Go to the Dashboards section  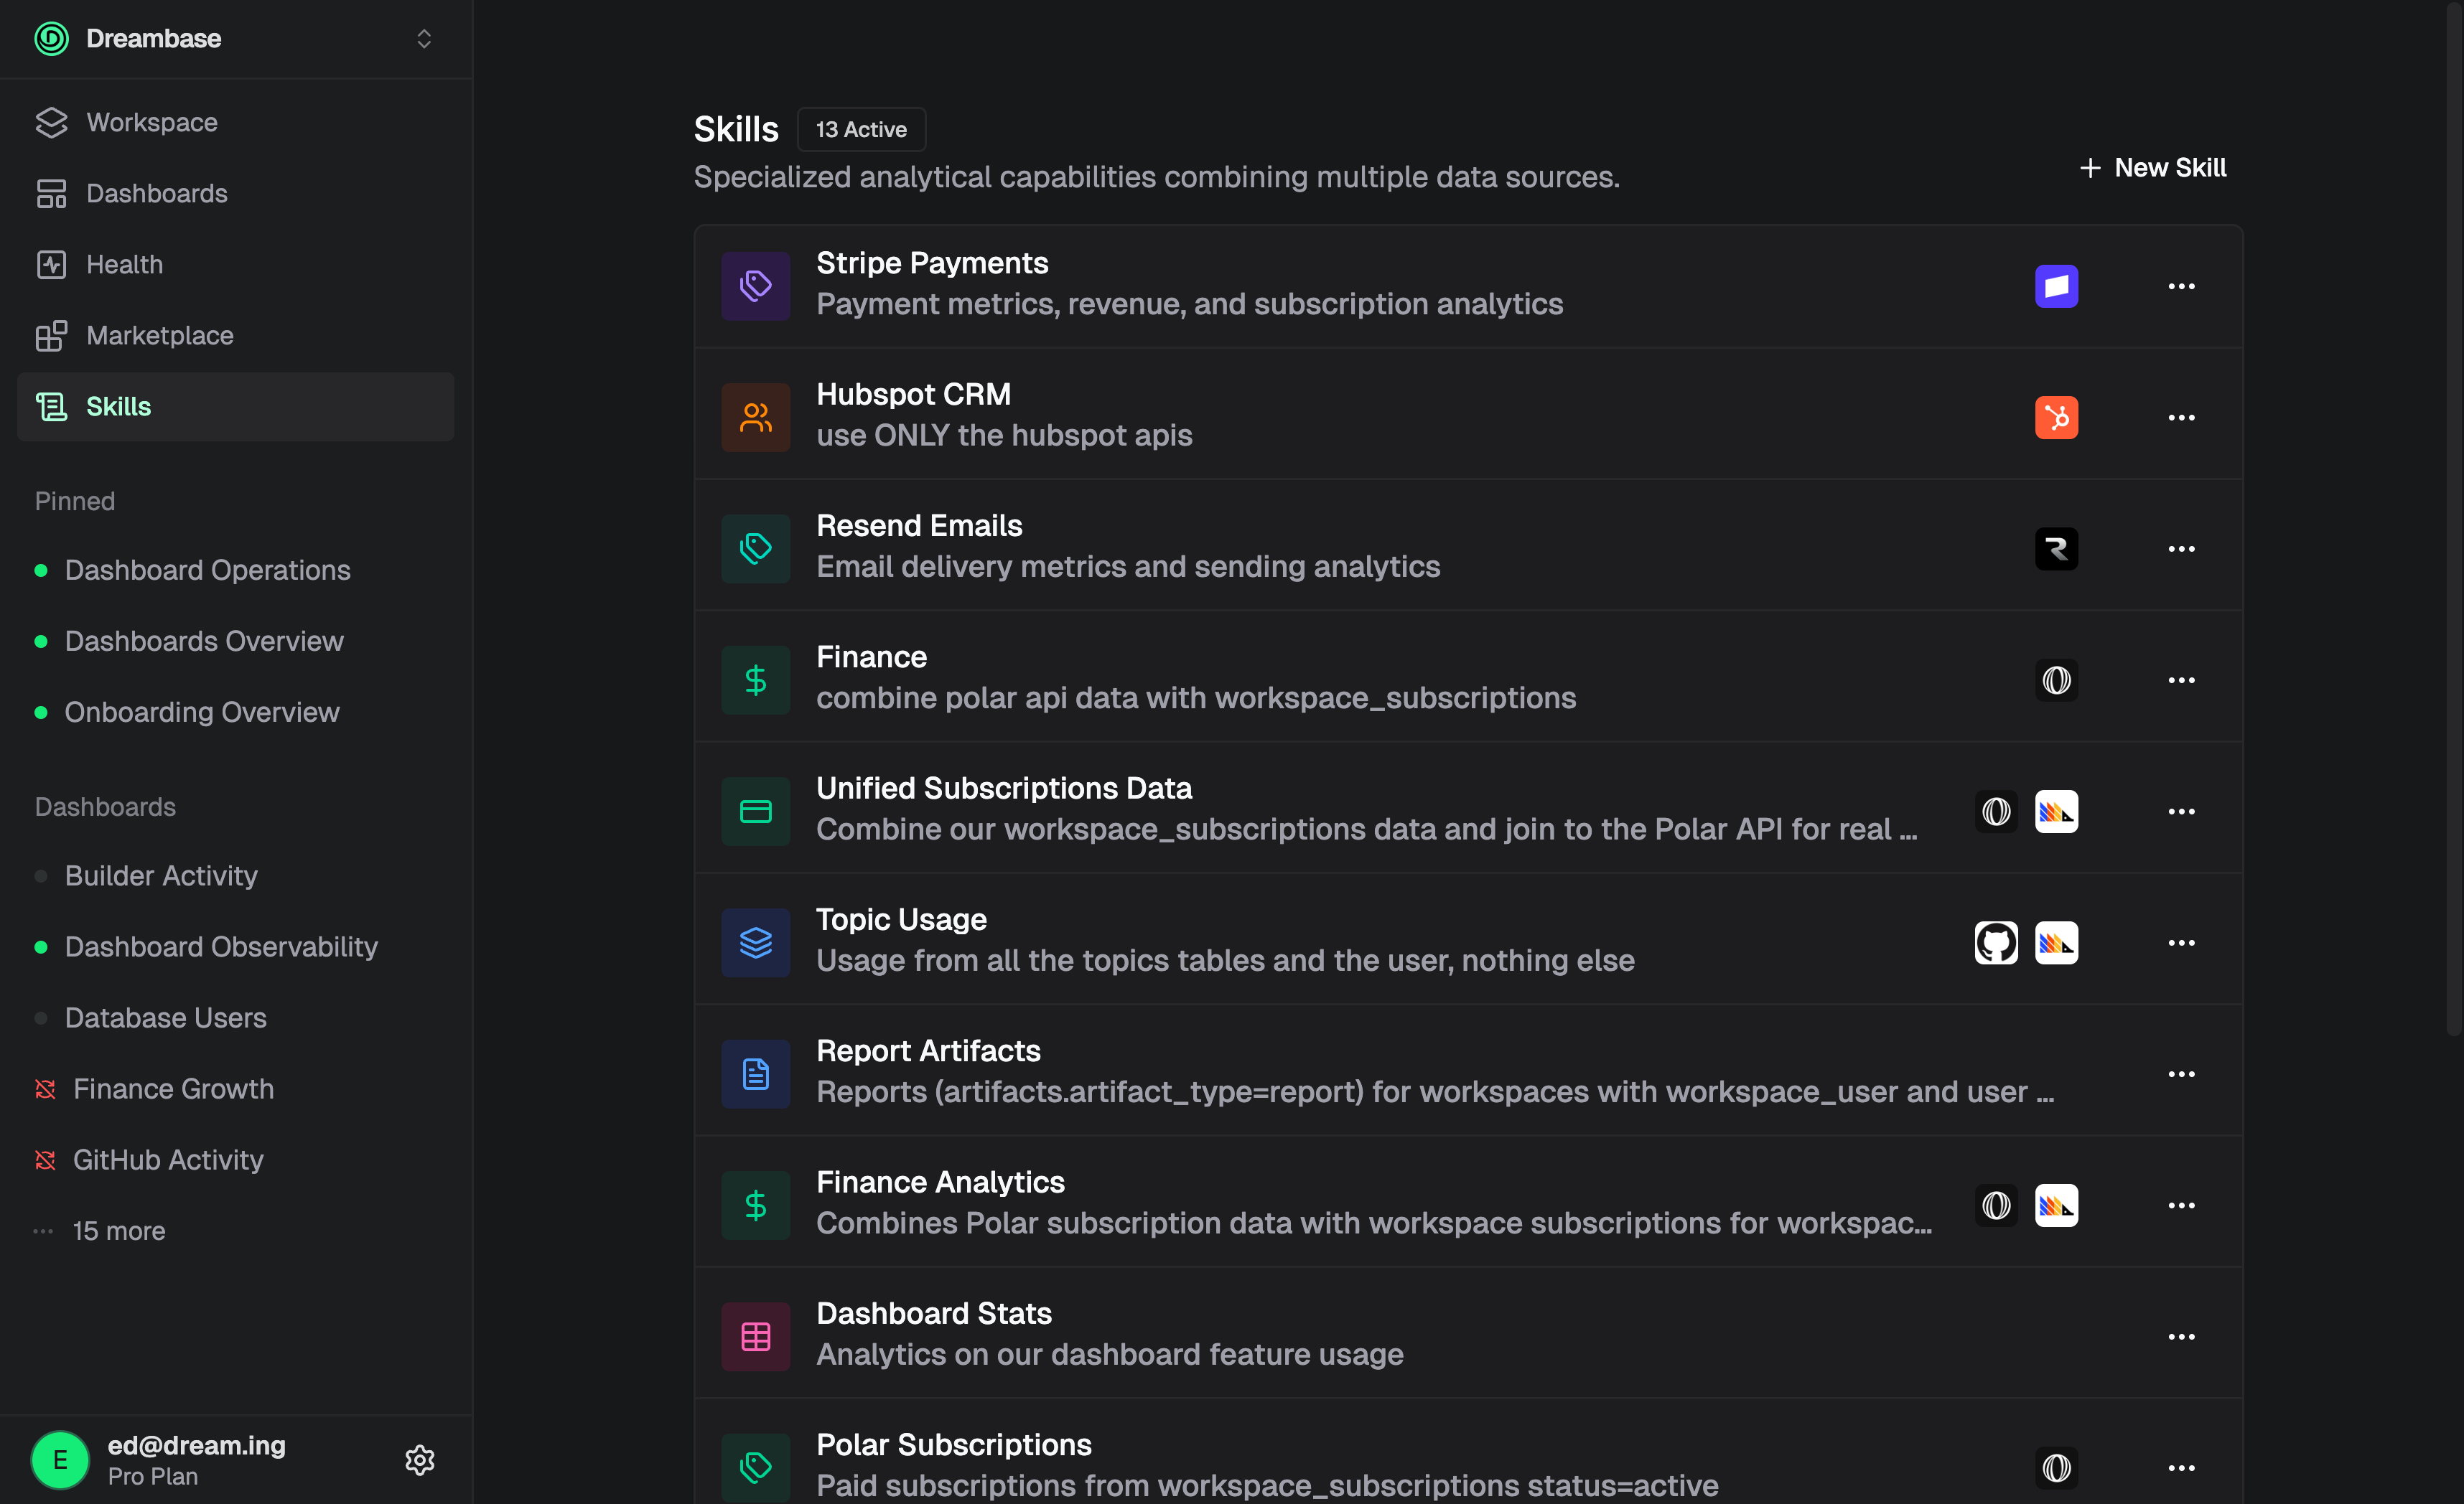click(x=156, y=193)
